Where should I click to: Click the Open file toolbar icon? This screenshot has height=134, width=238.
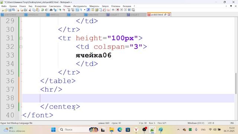(6, 10)
